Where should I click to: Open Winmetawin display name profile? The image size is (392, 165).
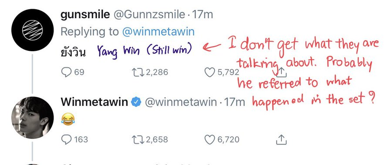click(x=94, y=102)
